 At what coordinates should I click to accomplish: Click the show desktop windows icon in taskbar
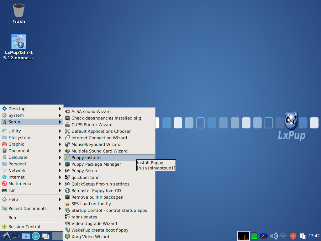coord(46,236)
